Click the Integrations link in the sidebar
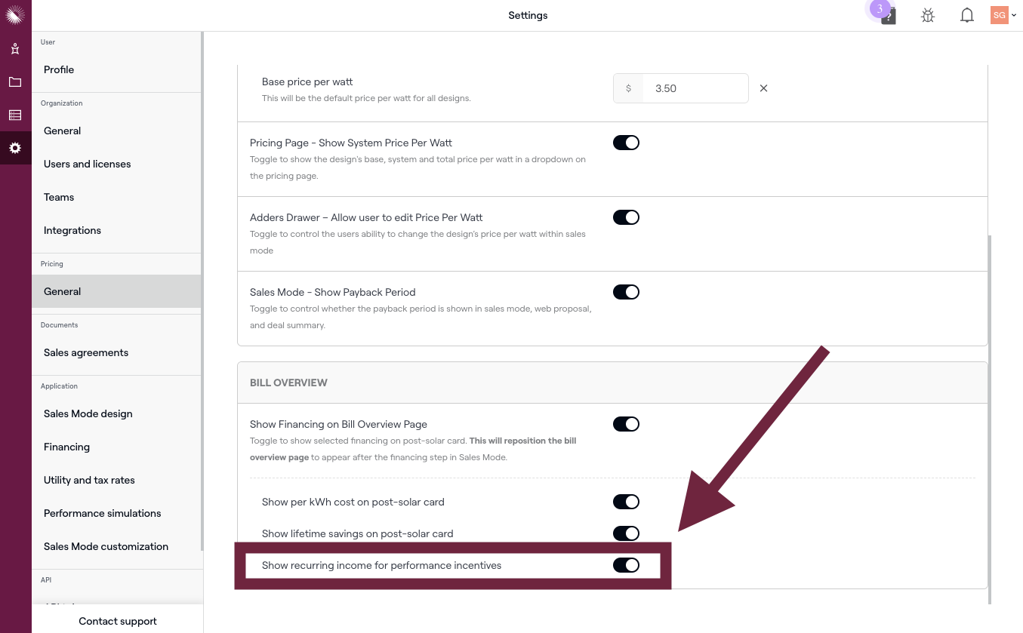Screen dimensions: 1023x633 [72, 230]
